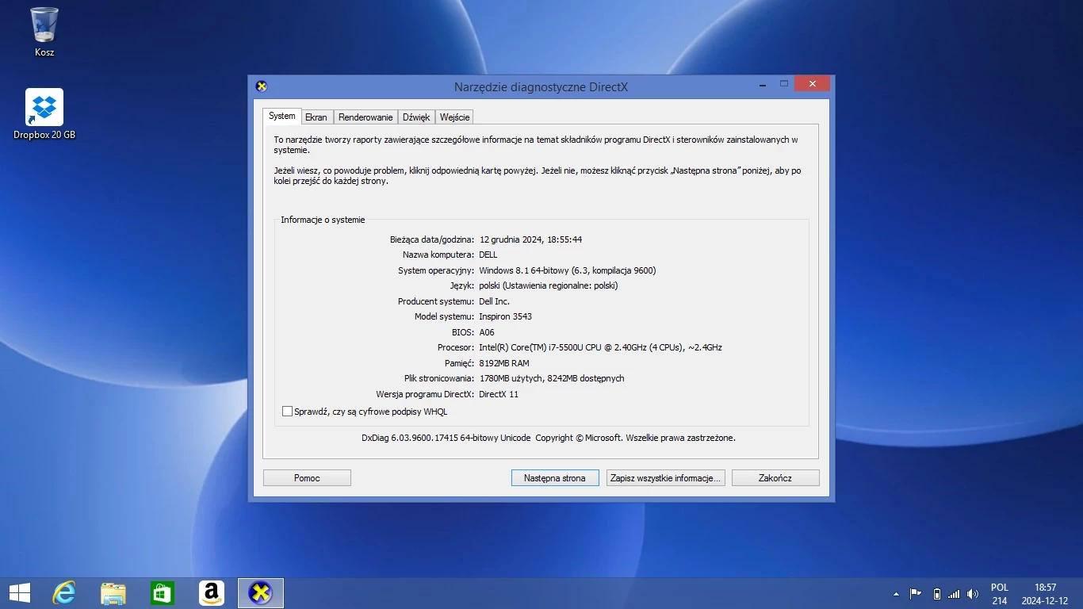Click the battery status tray icon

pos(936,593)
